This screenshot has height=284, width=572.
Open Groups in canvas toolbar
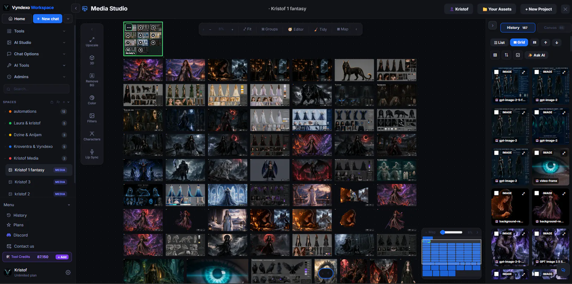(x=270, y=29)
